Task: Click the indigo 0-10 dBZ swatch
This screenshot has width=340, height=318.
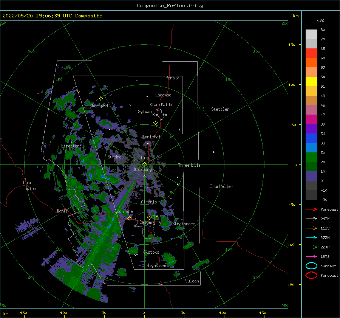Action: [x=311, y=176]
